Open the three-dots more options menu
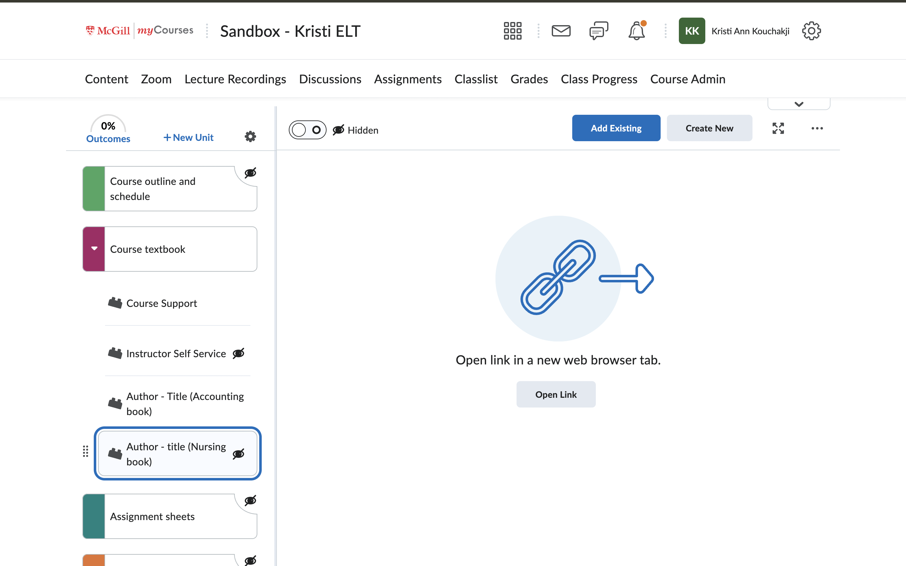 point(817,128)
